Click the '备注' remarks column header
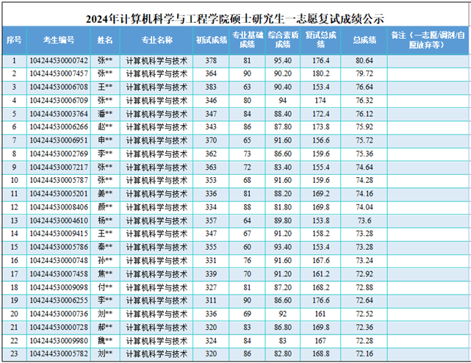 tap(428, 40)
